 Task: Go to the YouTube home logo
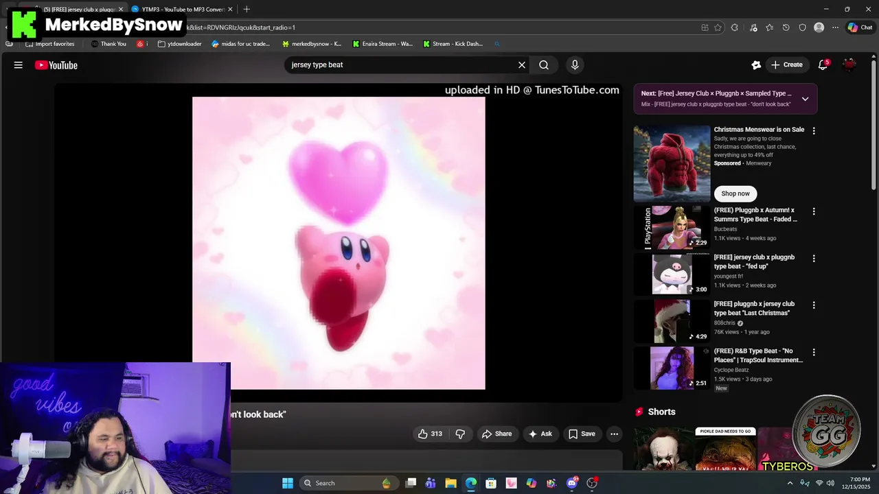(x=56, y=65)
